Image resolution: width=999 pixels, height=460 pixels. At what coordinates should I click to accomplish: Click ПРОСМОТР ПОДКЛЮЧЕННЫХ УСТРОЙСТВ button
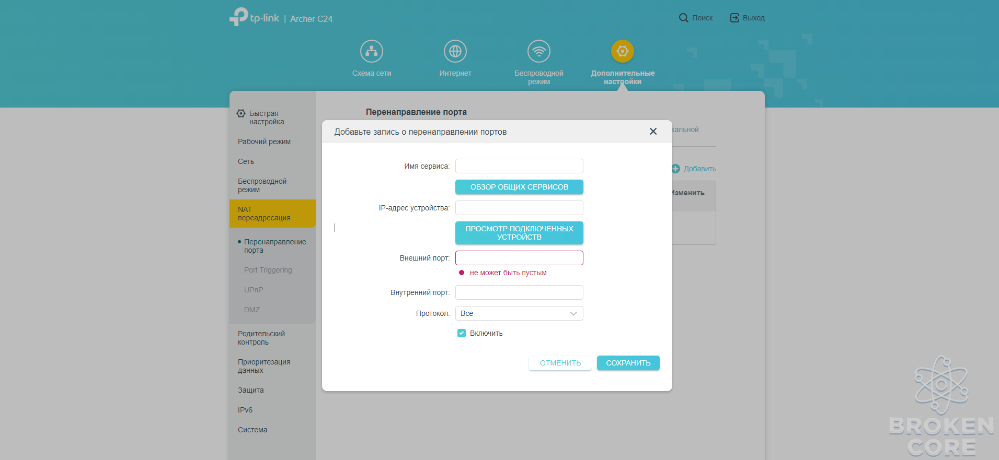519,233
